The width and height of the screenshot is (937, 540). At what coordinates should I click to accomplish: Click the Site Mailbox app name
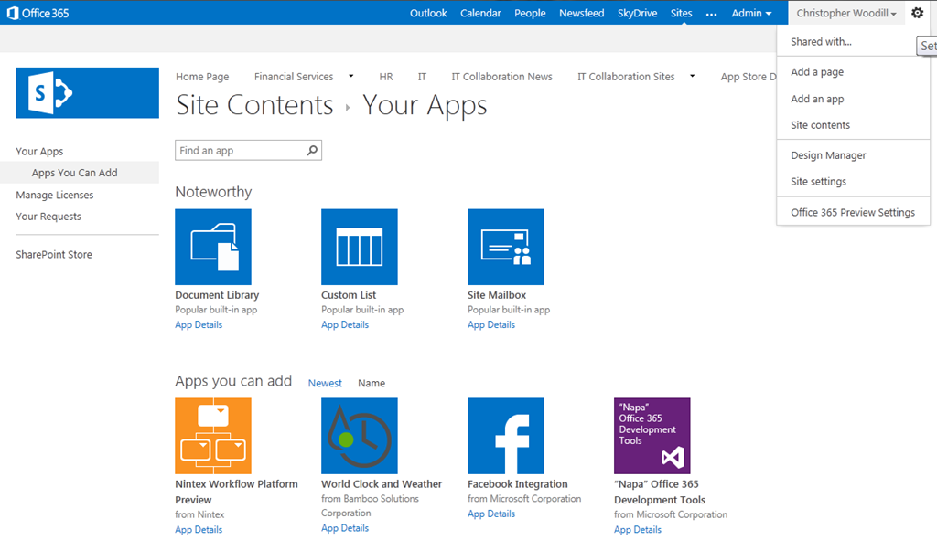[x=497, y=295]
